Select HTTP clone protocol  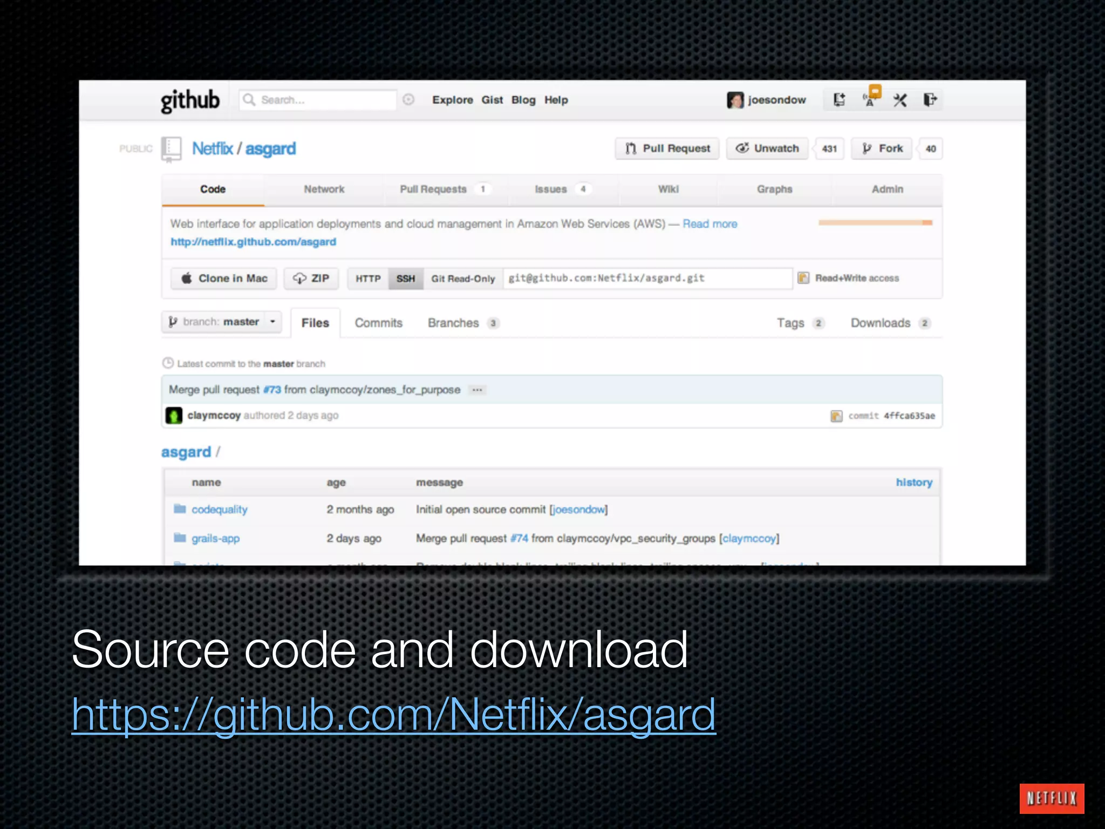click(x=368, y=278)
